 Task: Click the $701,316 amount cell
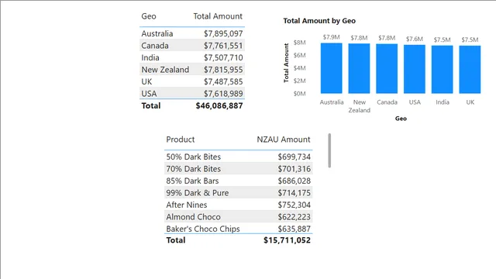pyautogui.click(x=294, y=169)
